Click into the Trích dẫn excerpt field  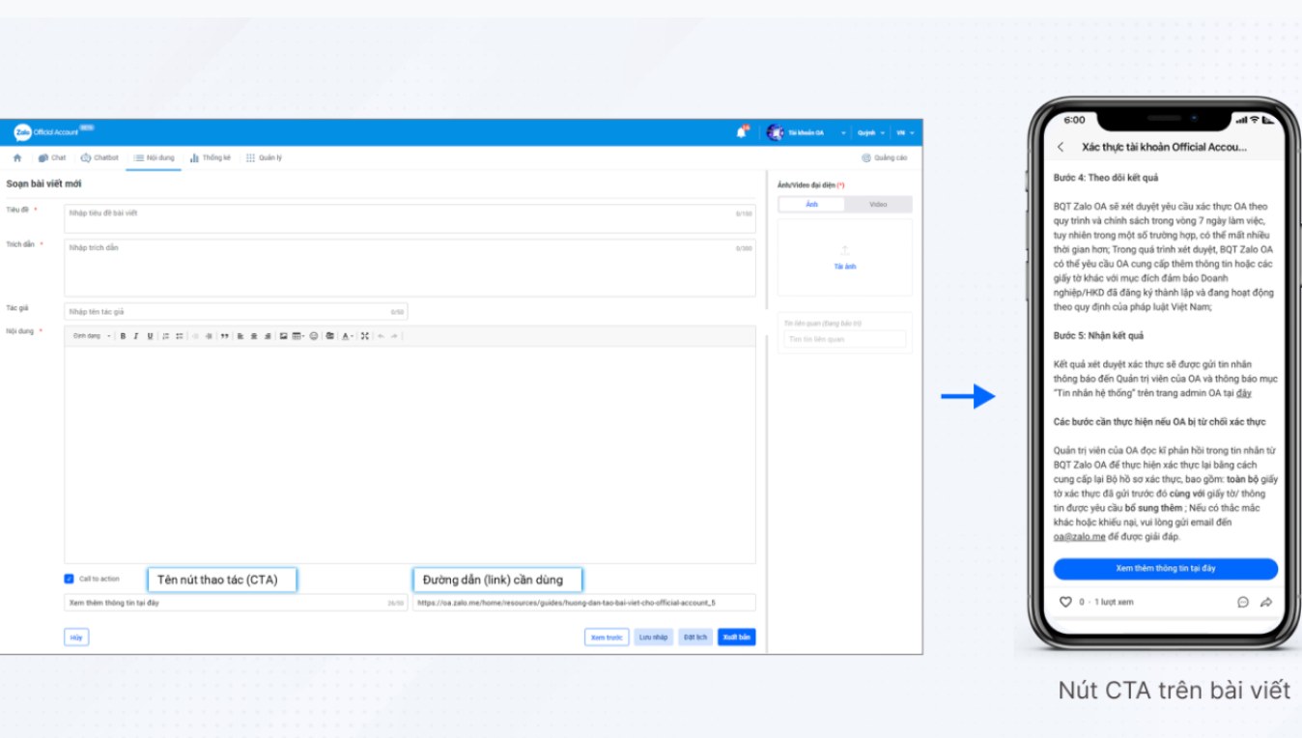[x=410, y=268]
